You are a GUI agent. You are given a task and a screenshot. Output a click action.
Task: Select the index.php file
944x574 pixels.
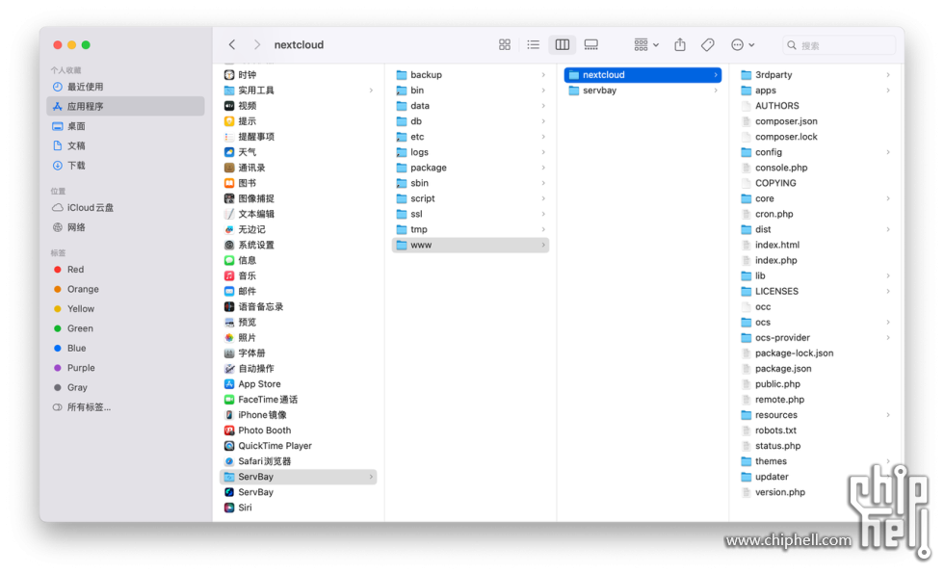point(815,261)
